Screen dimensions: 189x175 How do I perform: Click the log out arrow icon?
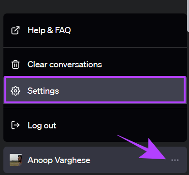point(15,125)
